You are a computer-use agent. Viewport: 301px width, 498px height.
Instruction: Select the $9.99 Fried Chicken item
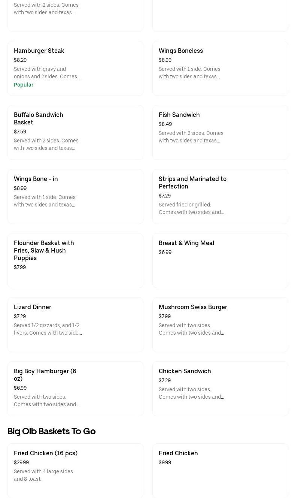pos(178,453)
